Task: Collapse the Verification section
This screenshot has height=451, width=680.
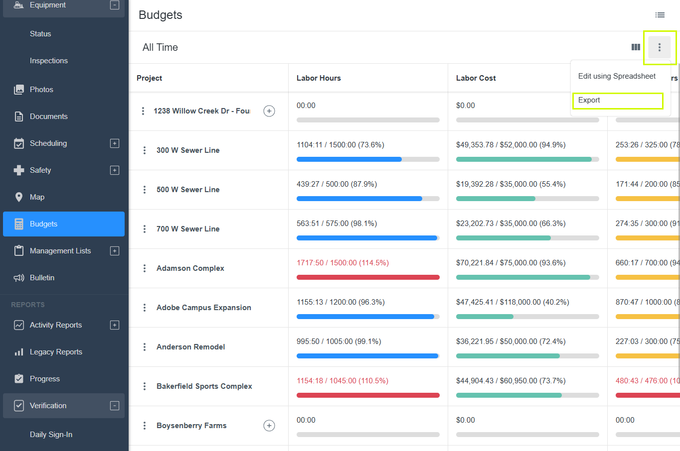Action: [115, 406]
